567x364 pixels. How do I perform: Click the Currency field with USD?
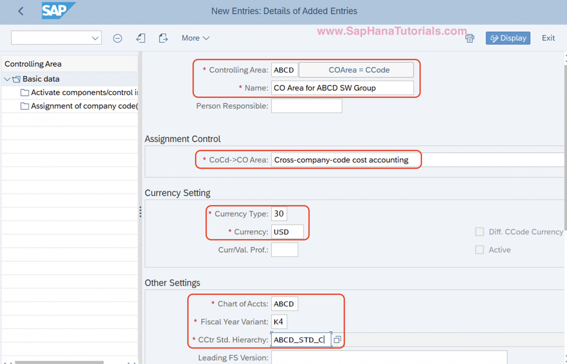(x=288, y=232)
